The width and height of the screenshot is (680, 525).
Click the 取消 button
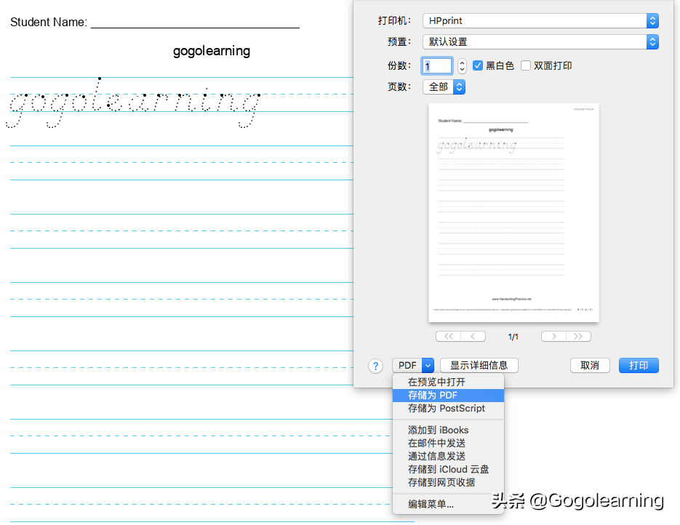click(x=590, y=366)
